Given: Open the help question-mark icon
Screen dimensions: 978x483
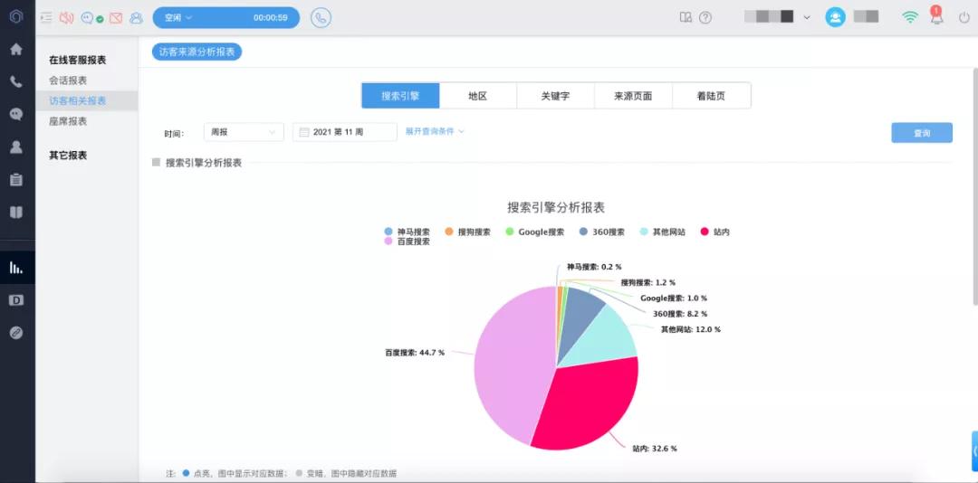Looking at the screenshot, I should (x=705, y=17).
